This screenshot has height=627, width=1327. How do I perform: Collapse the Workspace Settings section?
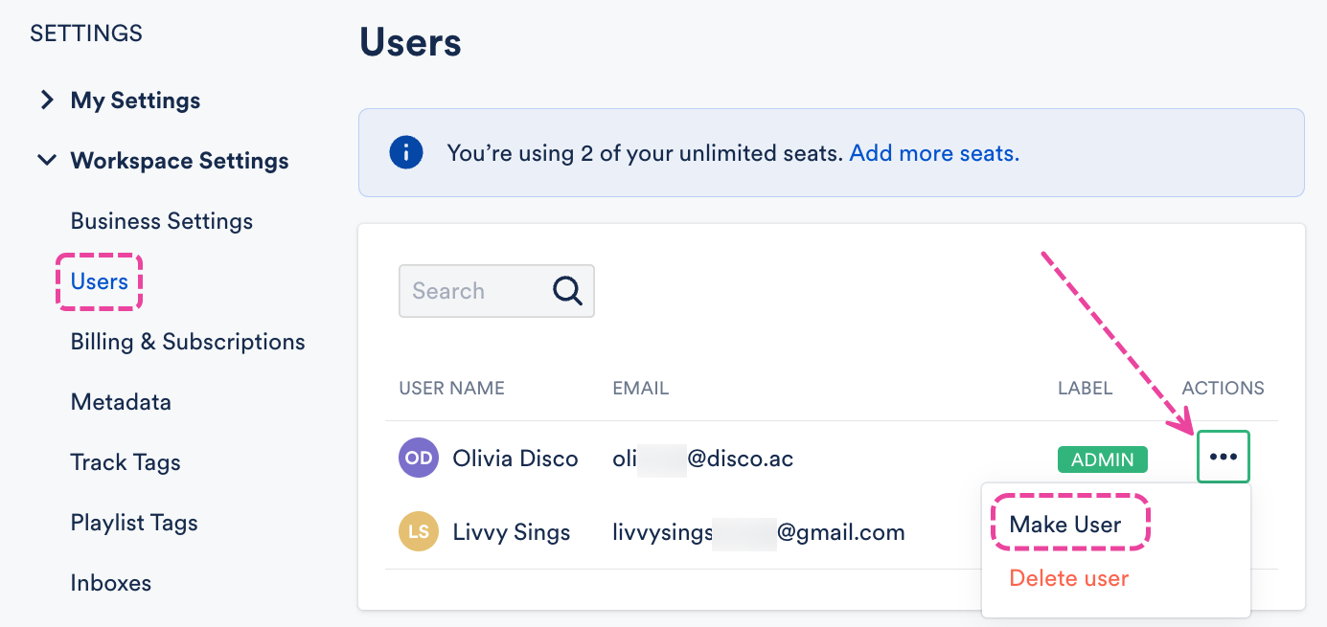[x=47, y=160]
